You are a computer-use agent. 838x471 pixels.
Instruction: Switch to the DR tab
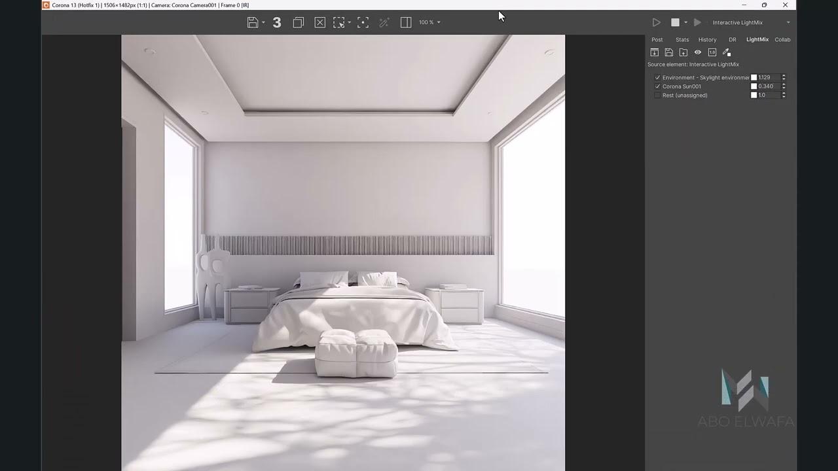click(733, 39)
